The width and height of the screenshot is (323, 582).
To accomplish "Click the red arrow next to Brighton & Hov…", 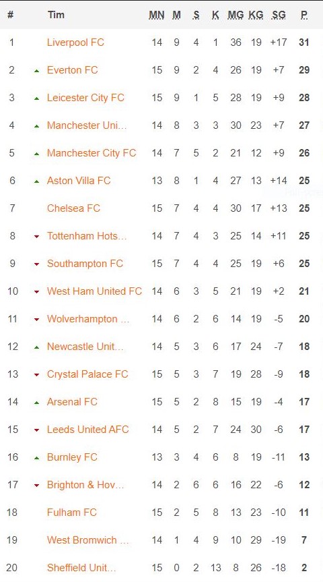I will point(36,486).
